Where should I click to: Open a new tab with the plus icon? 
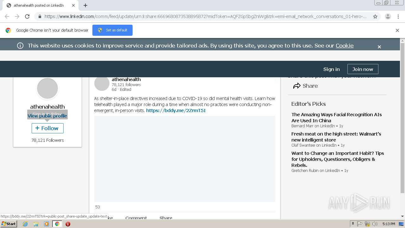85,5
